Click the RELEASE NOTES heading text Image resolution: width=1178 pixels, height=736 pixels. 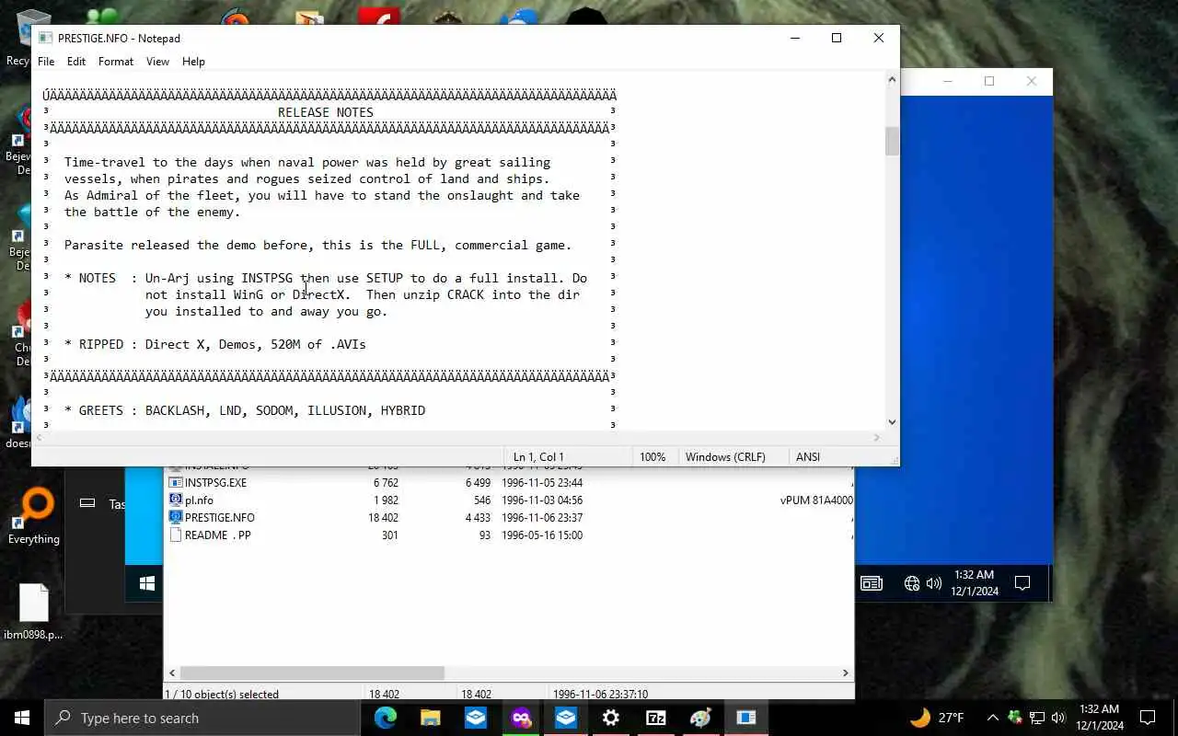(x=326, y=112)
